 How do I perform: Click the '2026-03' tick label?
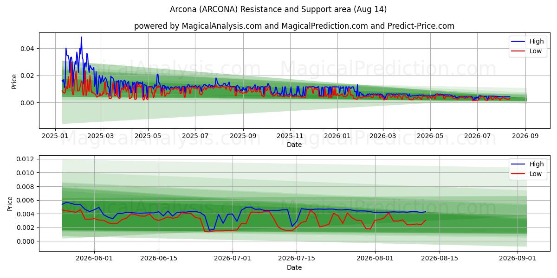tap(382, 135)
